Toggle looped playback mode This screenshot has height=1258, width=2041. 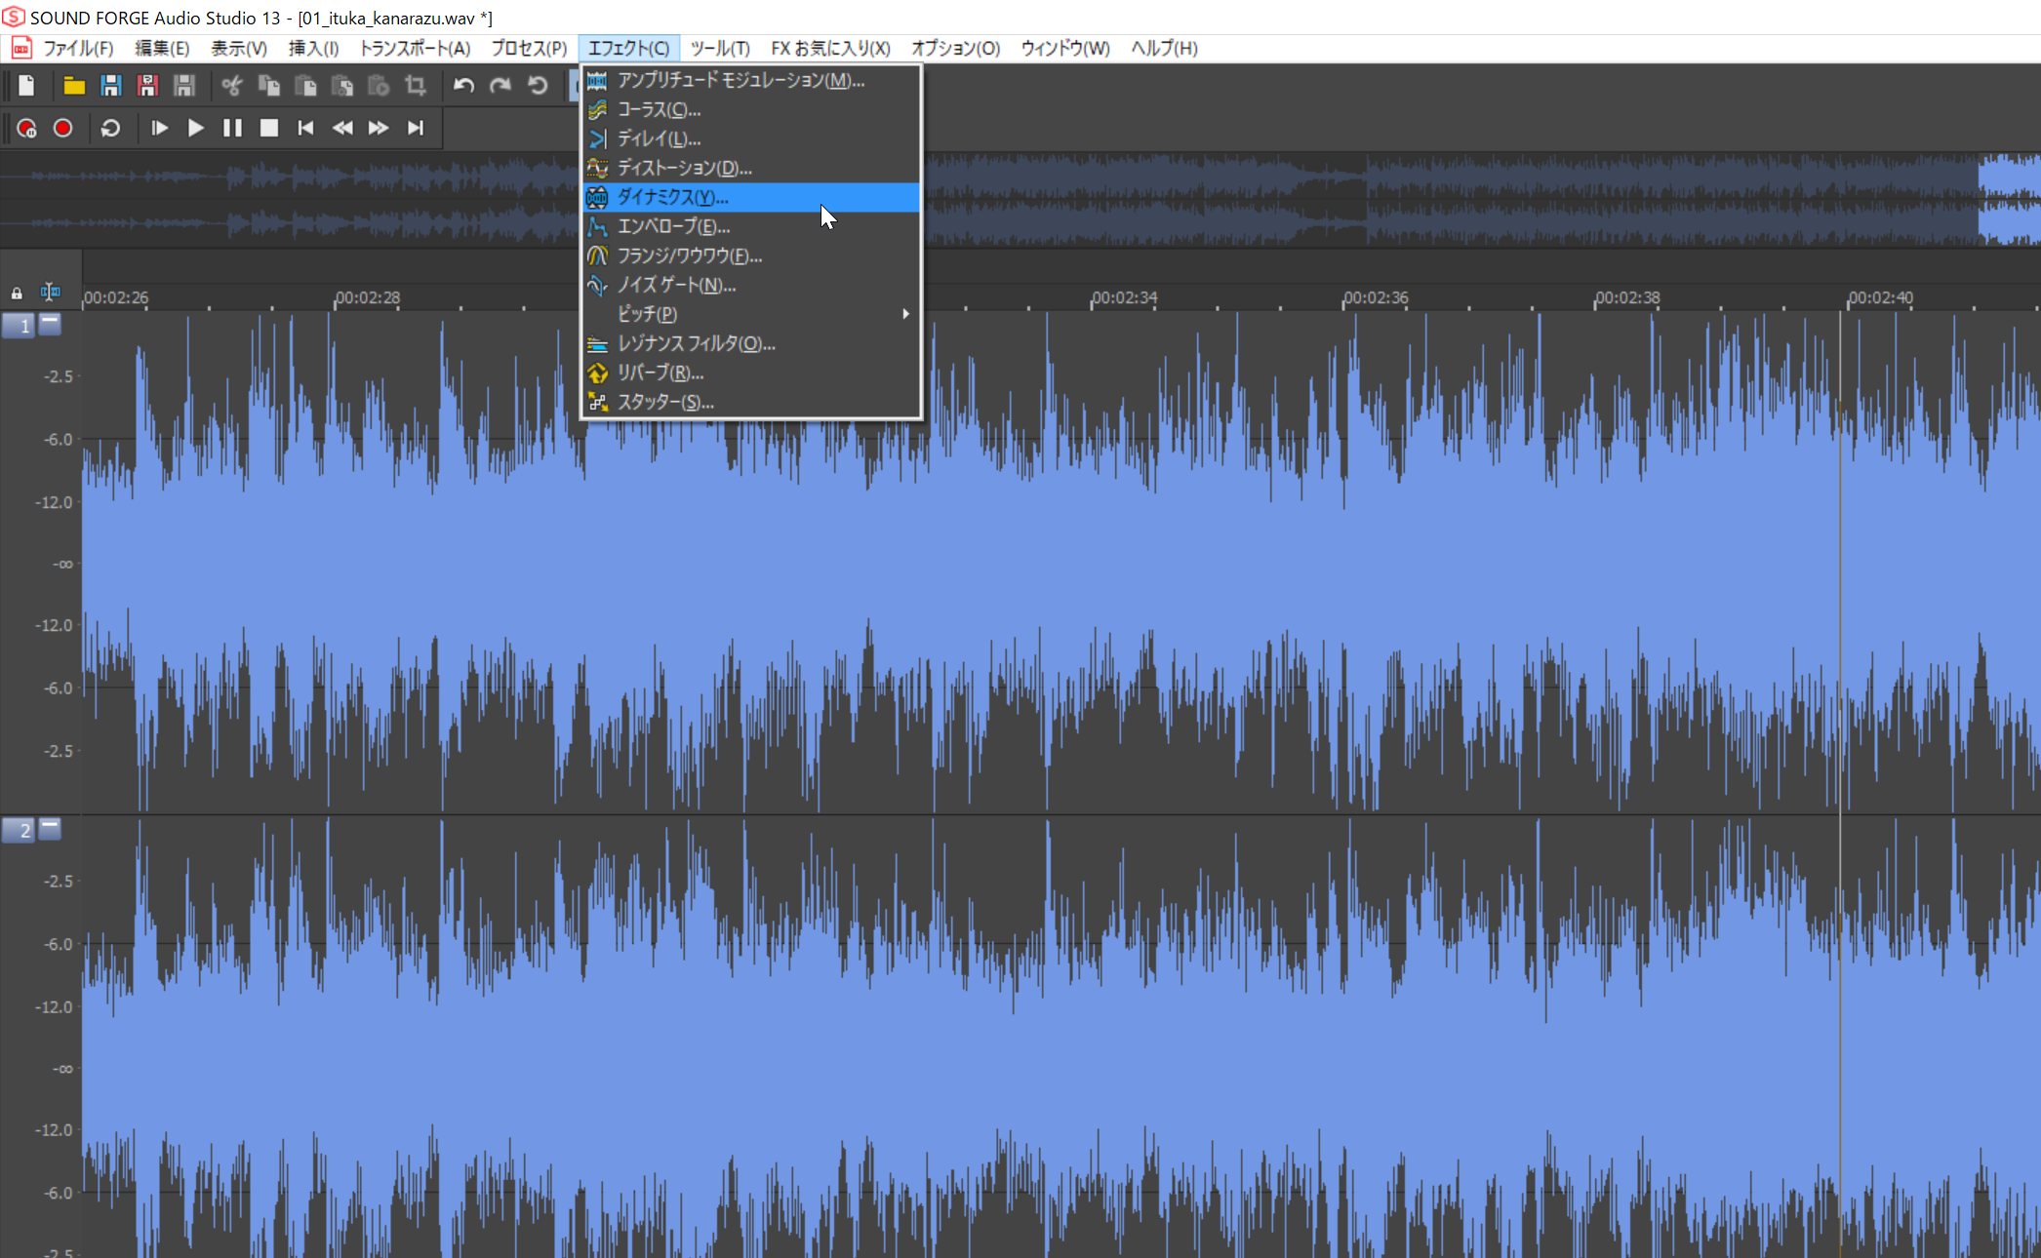[x=110, y=128]
